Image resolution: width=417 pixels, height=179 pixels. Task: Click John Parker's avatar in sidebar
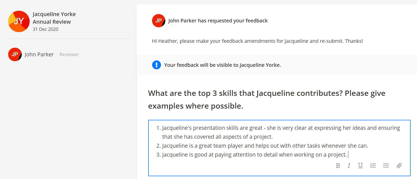pos(15,54)
